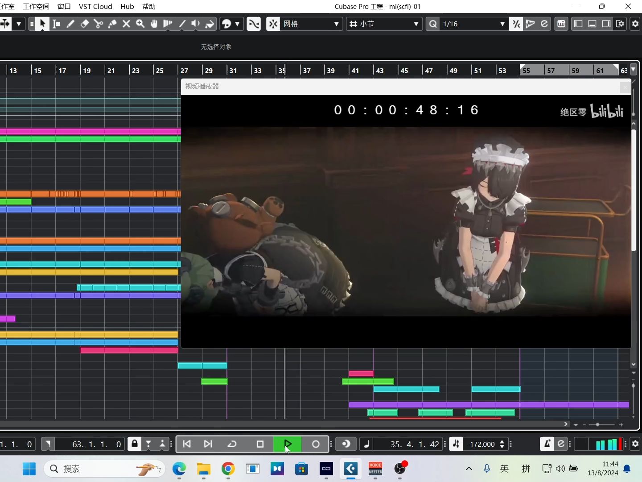Screen dimensions: 642x482
Task: Close the 视频播放器 video player window
Action: [x=625, y=87]
